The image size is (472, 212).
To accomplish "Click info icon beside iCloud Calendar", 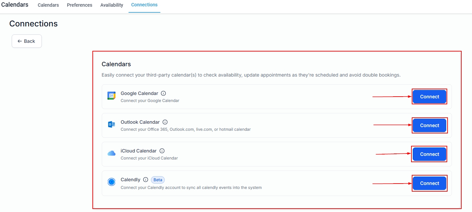I will pyautogui.click(x=162, y=151).
